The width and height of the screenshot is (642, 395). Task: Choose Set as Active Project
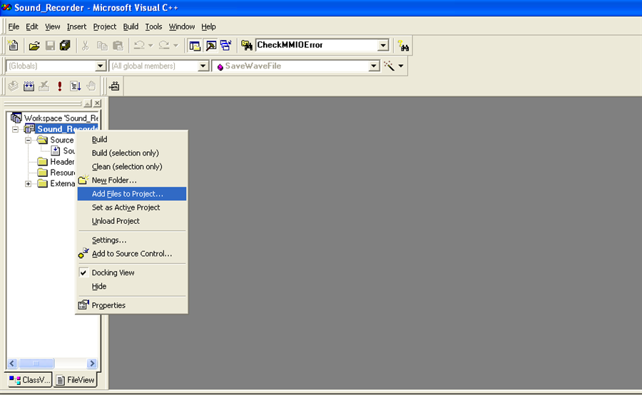(132, 207)
